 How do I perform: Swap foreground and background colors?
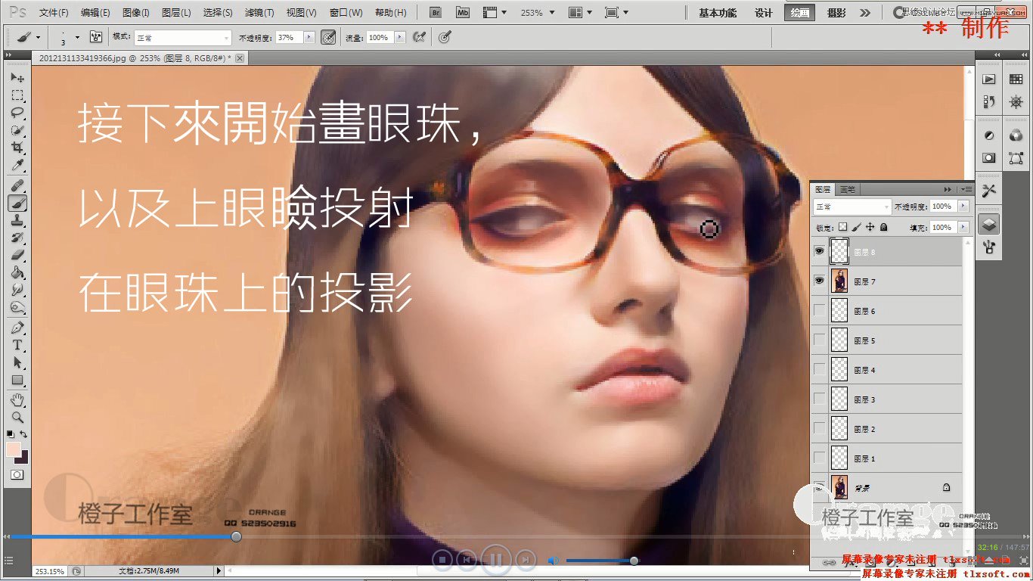click(x=23, y=434)
